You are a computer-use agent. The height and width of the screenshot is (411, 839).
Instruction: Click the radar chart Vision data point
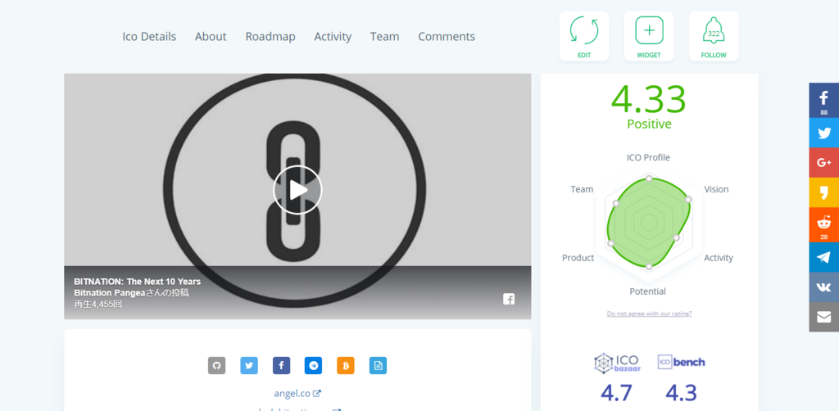tap(688, 199)
